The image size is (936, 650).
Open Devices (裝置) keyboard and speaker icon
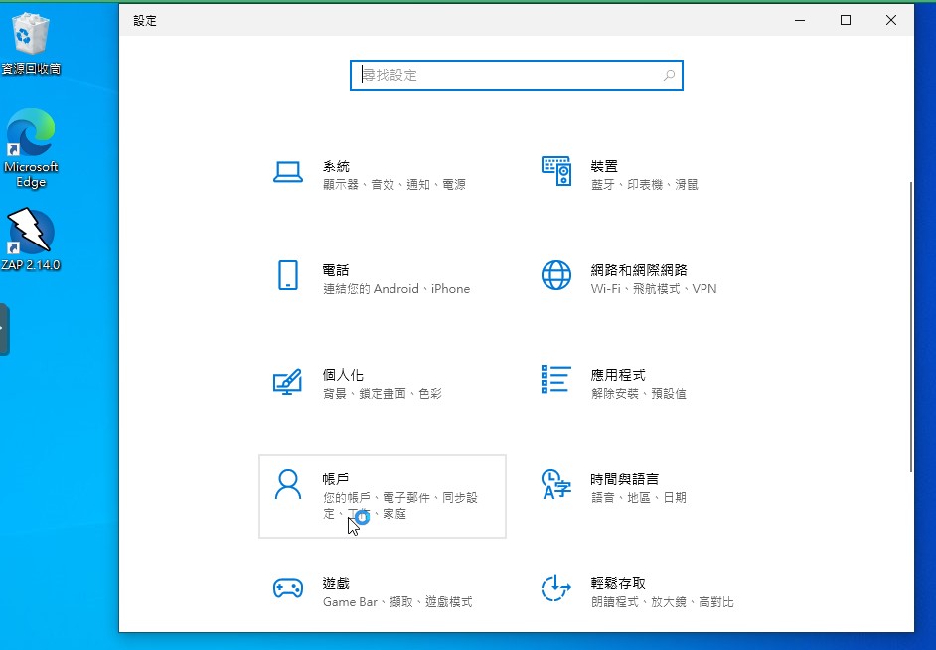tap(556, 171)
